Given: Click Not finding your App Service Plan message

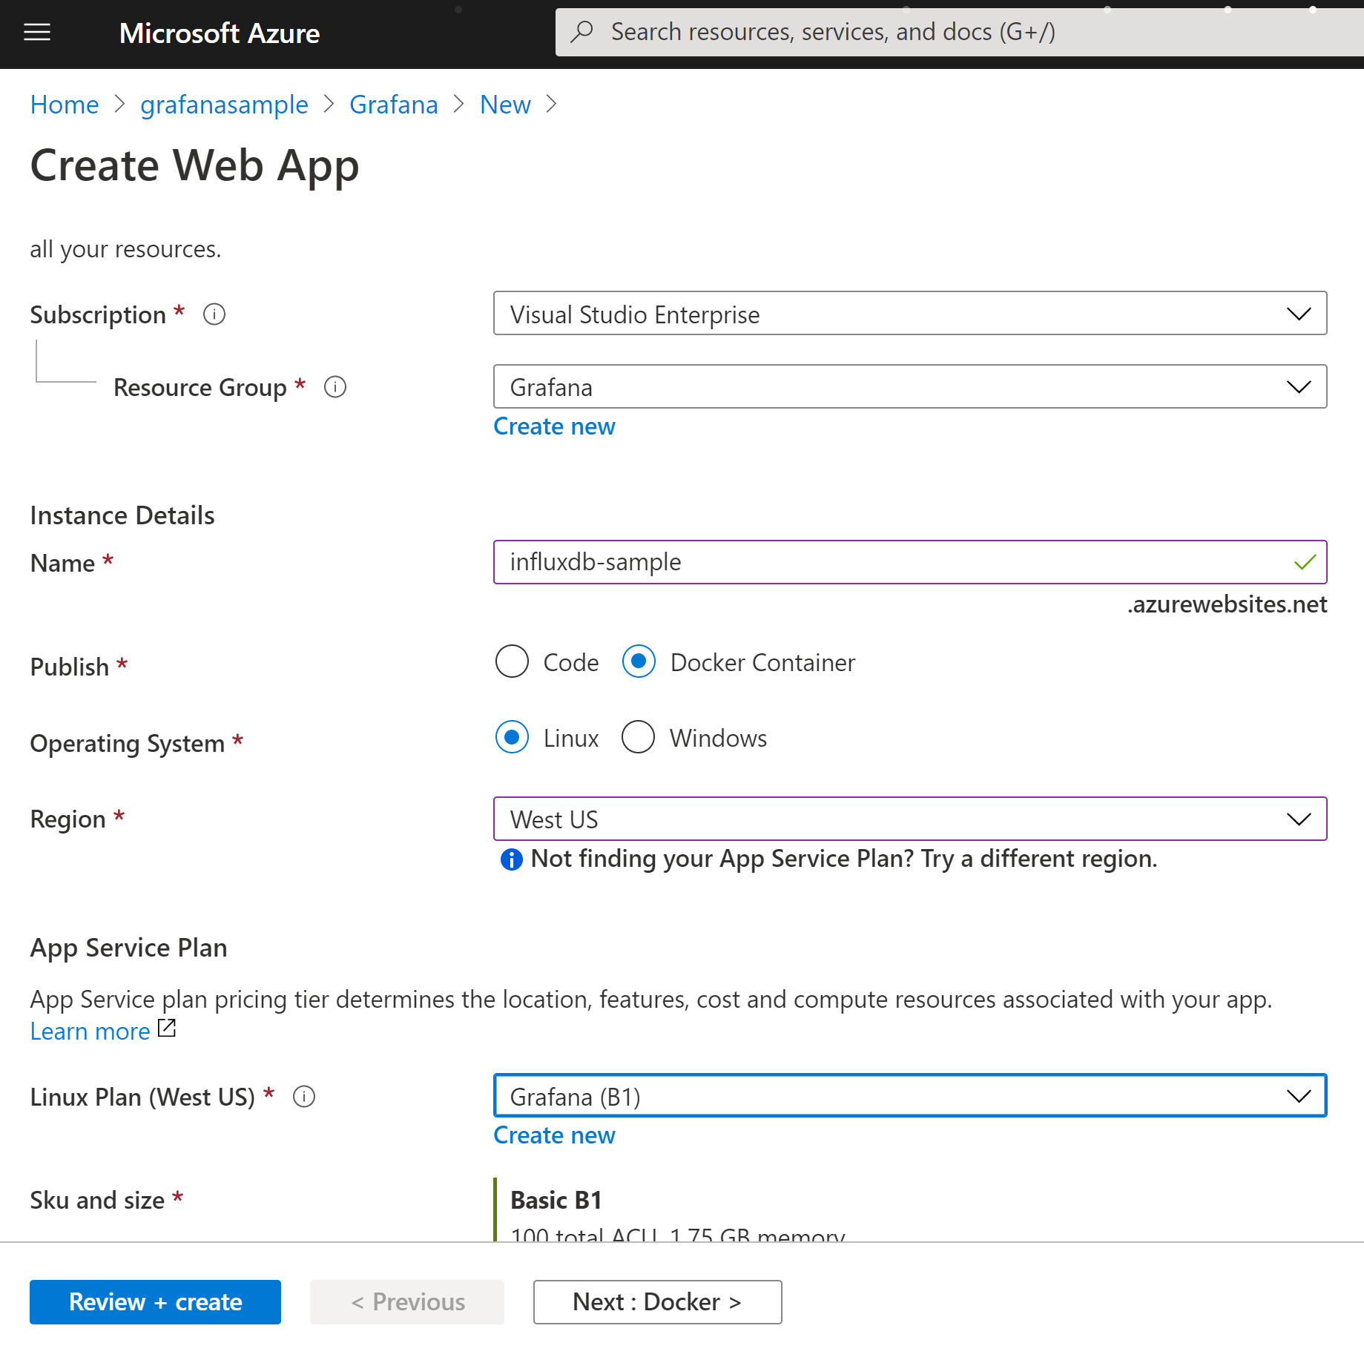Looking at the screenshot, I should pyautogui.click(x=844, y=859).
